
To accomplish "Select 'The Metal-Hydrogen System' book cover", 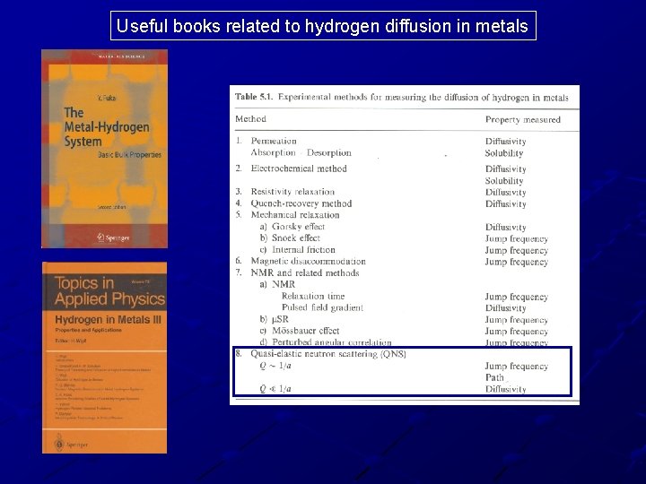I will pos(105,149).
